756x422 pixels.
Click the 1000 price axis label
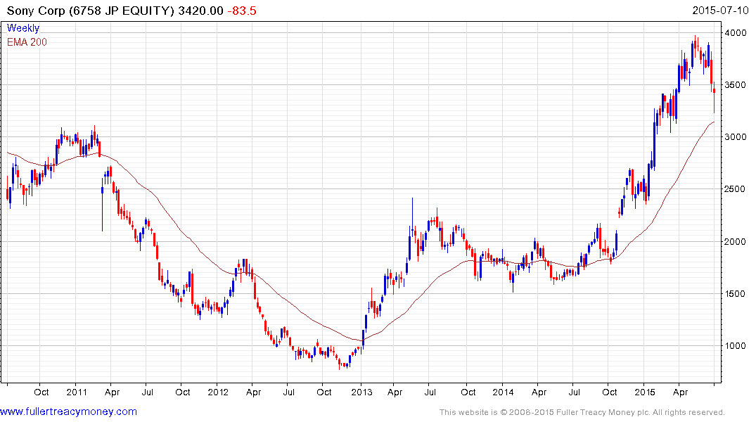(736, 345)
